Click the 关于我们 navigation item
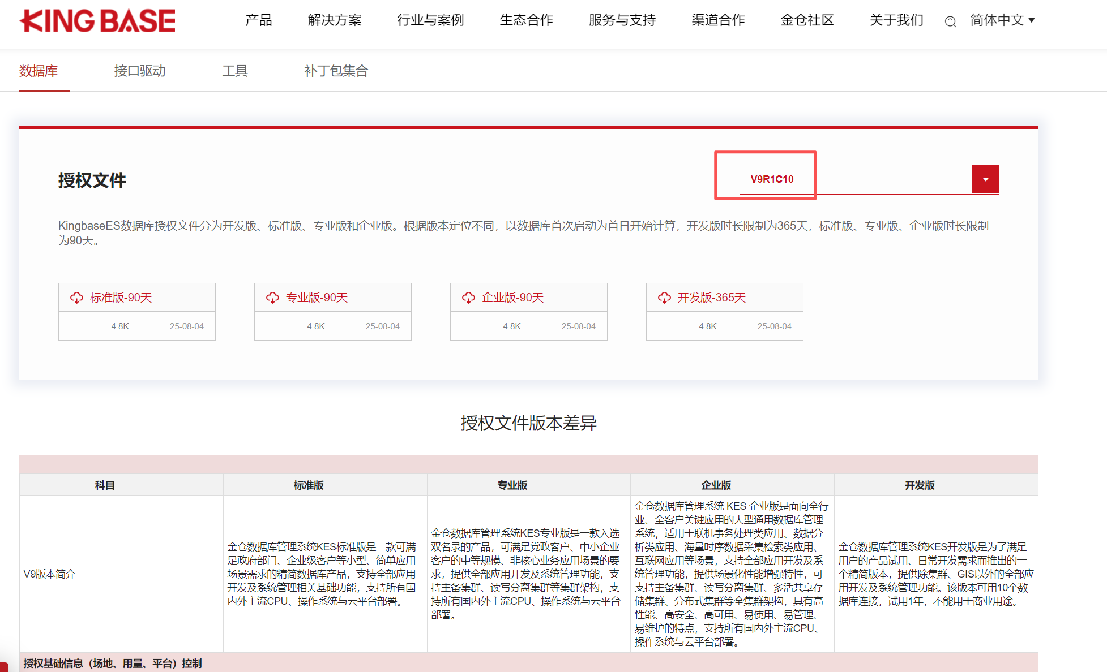 896,20
